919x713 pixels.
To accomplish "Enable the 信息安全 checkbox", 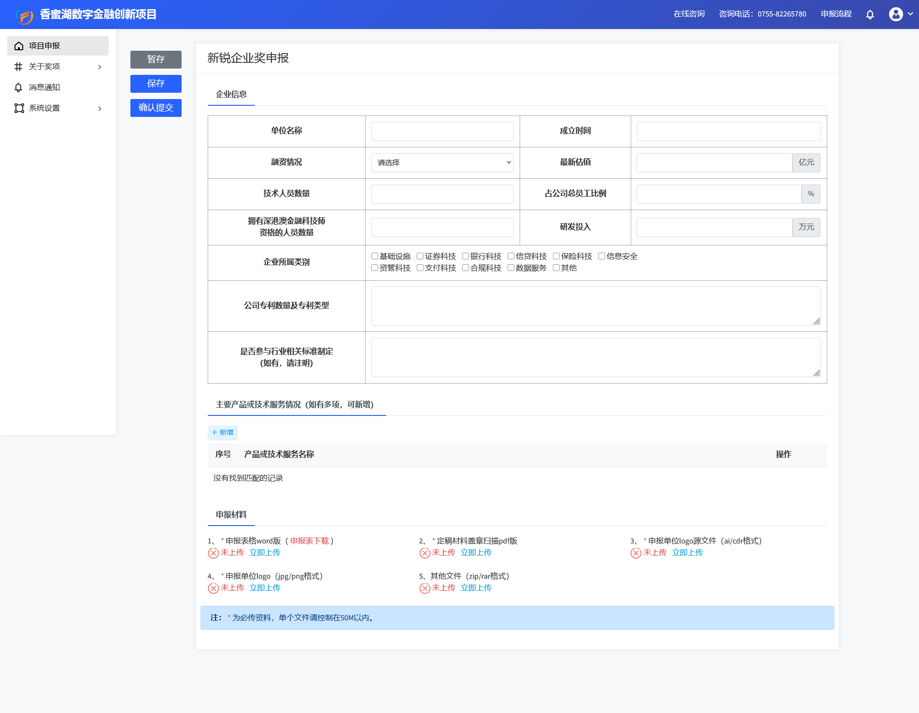I will tap(602, 256).
